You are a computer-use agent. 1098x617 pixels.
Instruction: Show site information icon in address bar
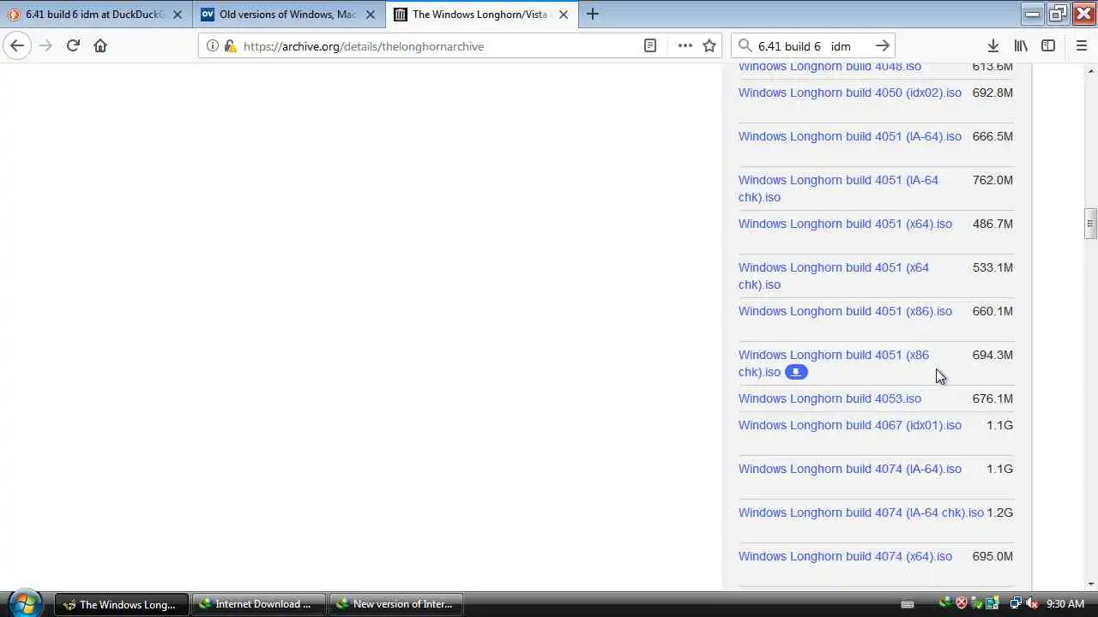point(213,46)
